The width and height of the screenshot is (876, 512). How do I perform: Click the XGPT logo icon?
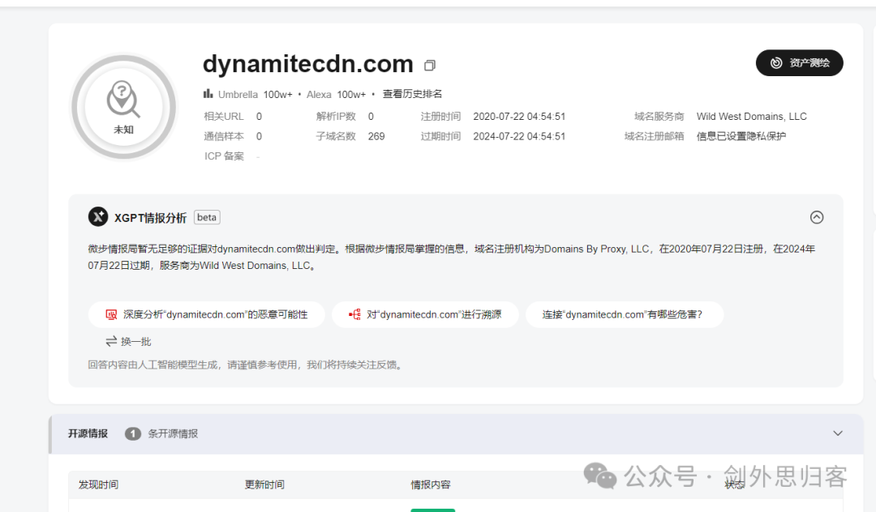point(98,217)
